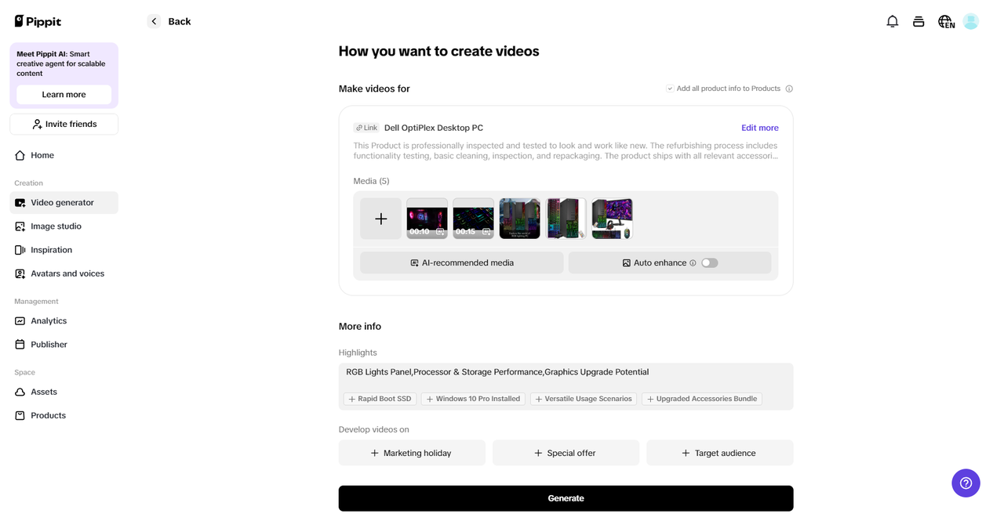Image resolution: width=1004 pixels, height=521 pixels.
Task: Open Products space
Action: pyautogui.click(x=64, y=415)
